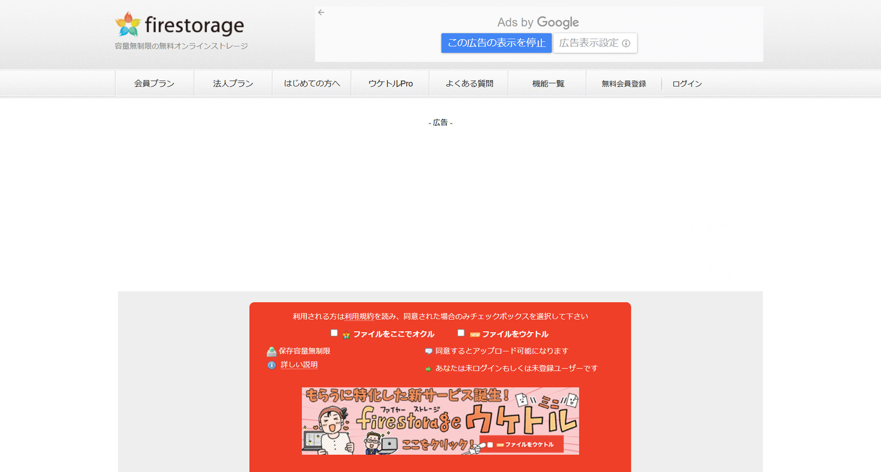
Task: Click the この広告の表示を停止 button
Action: (x=496, y=43)
